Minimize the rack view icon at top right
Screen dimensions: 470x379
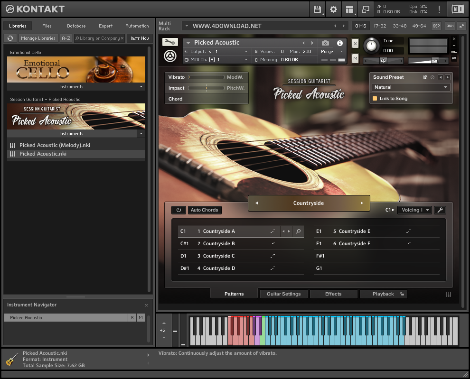[461, 26]
